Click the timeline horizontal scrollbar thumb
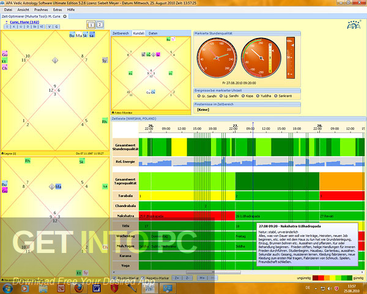 213,272
